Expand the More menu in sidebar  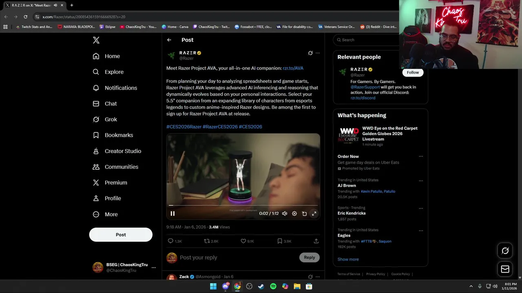tap(105, 214)
